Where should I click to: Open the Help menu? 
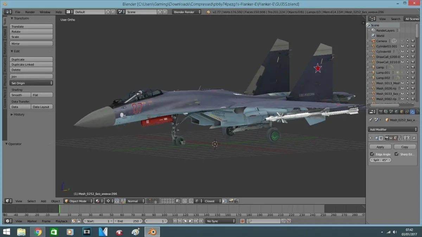coord(59,12)
